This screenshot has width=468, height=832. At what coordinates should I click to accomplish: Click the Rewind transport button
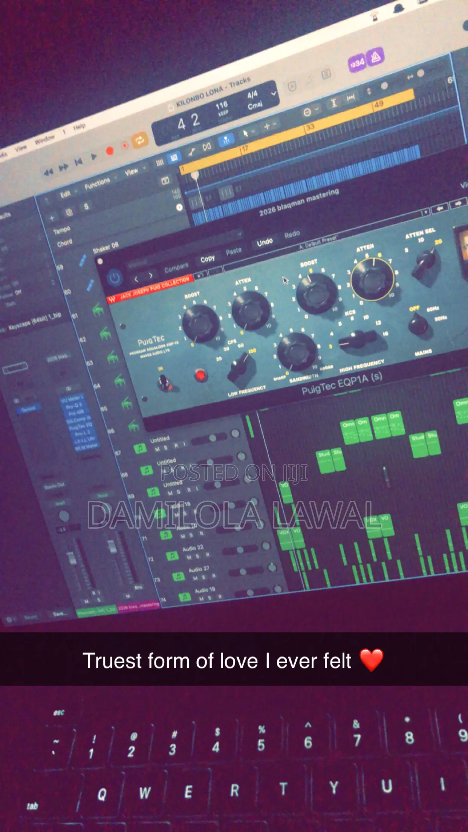48,173
